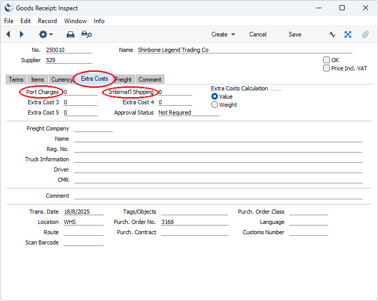The image size is (378, 301).
Task: Click the small Extra Costs Calculation field
Action: (276, 88)
